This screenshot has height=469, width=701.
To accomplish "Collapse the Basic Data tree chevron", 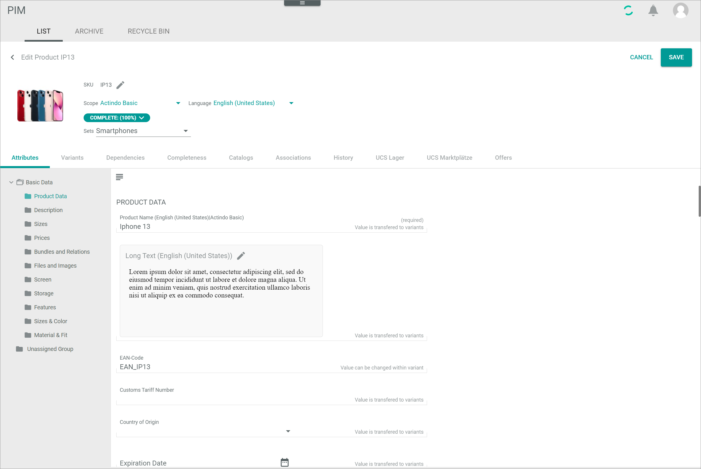I will 11,182.
